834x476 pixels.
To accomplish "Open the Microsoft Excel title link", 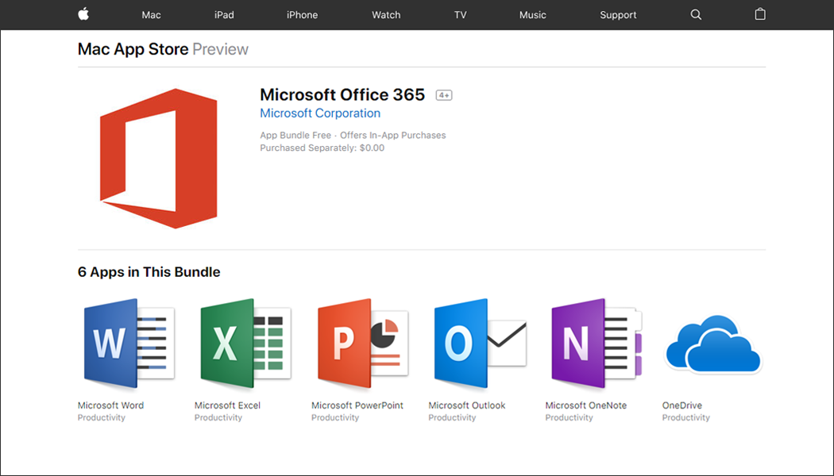I will 227,405.
